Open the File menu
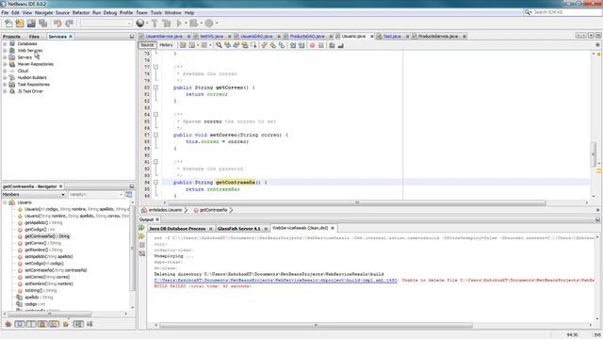This screenshot has width=603, height=339. pyautogui.click(x=5, y=12)
